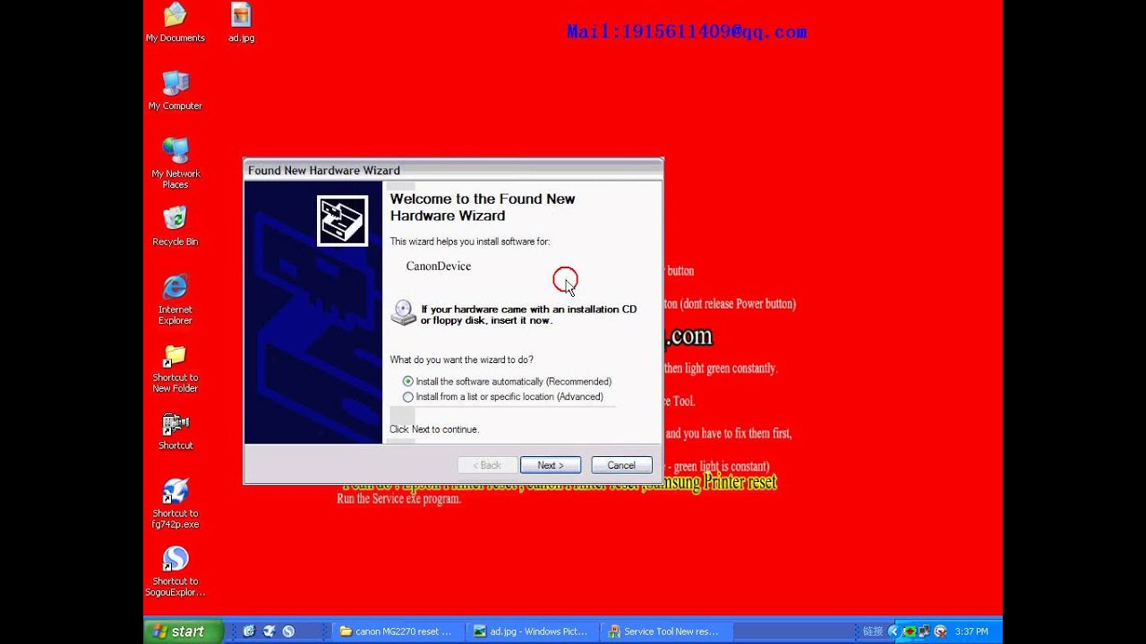The image size is (1146, 644).
Task: Click the installation CD icon in wizard
Action: tap(404, 312)
